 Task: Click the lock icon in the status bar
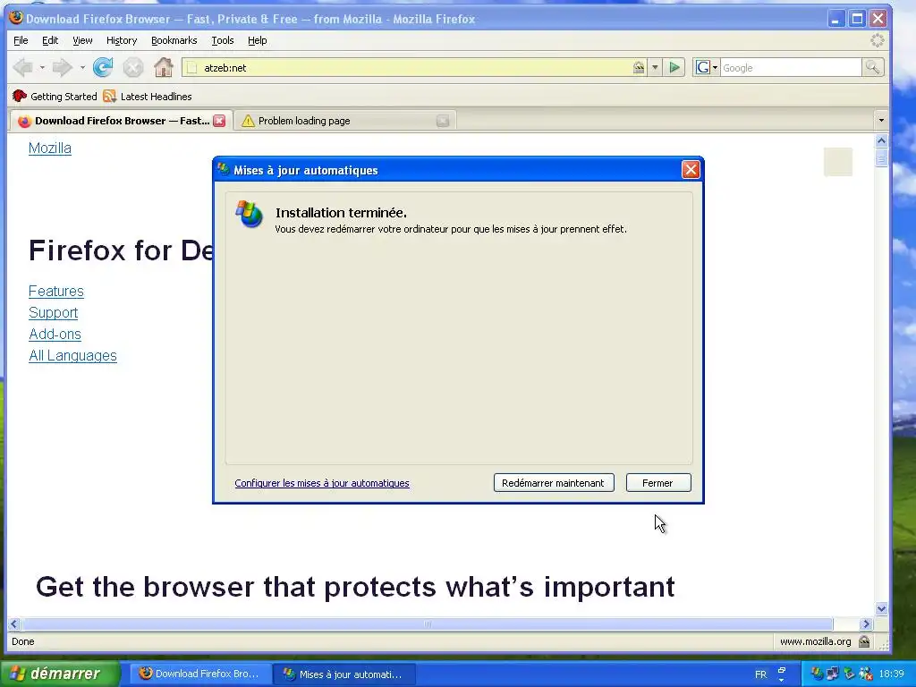click(864, 641)
